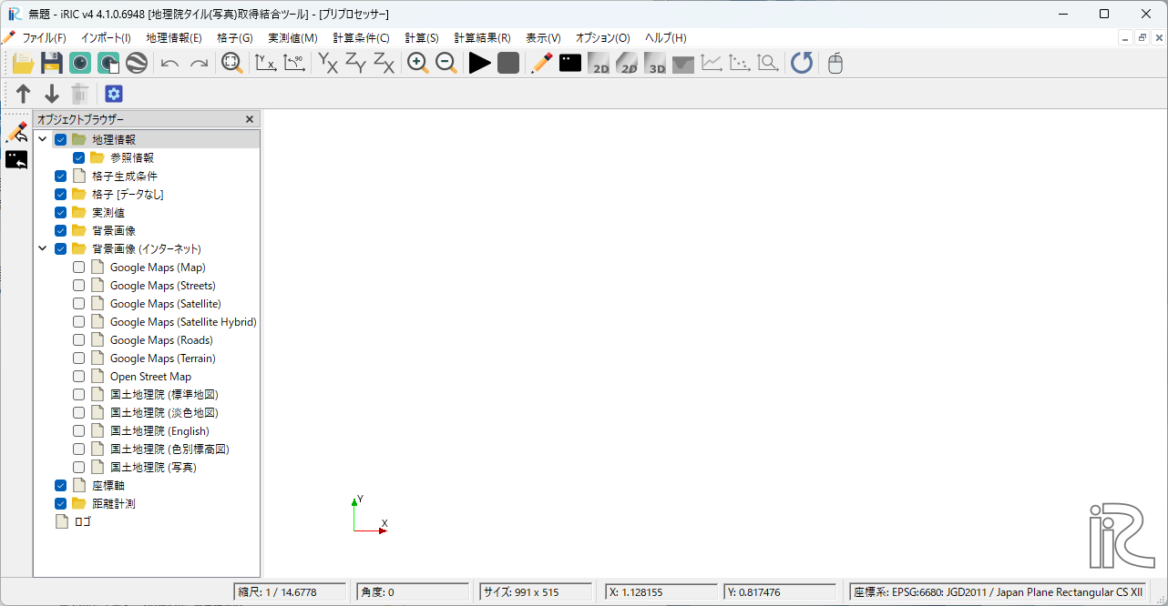Click the zoom out magnifier icon
The height and width of the screenshot is (606, 1168).
(x=446, y=63)
